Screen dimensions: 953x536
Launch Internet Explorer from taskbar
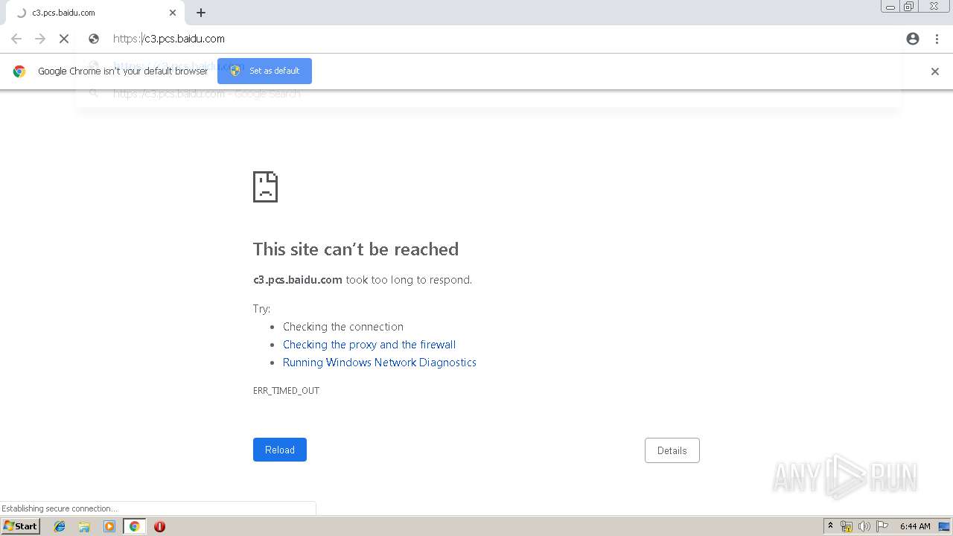pos(60,526)
